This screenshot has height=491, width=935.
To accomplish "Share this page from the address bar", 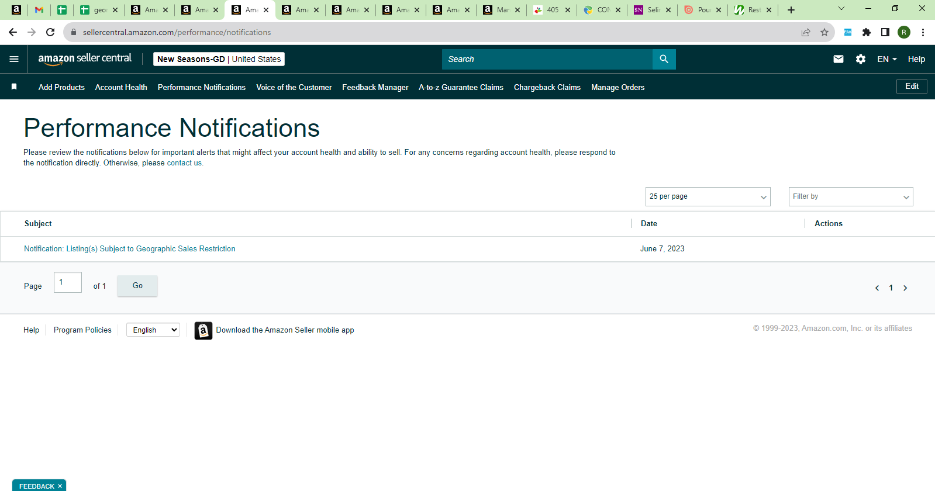I will pyautogui.click(x=806, y=32).
